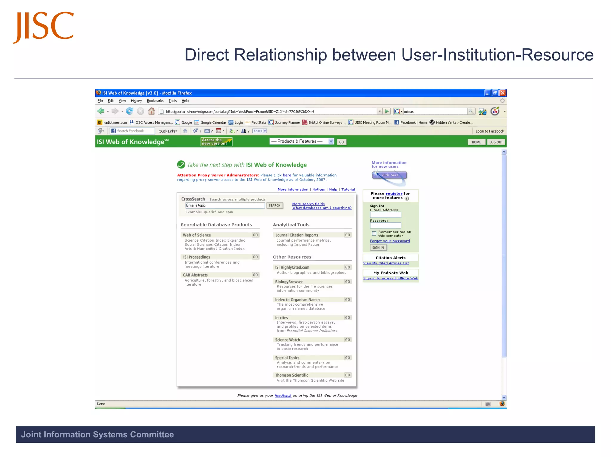
Task: Expand the address bar URL history dropdown
Action: 379,111
